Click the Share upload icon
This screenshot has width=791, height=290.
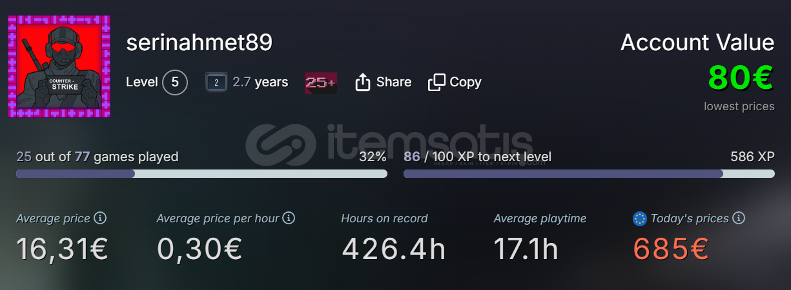pyautogui.click(x=363, y=82)
